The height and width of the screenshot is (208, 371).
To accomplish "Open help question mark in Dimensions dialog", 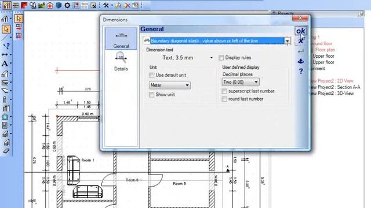I will coord(301,71).
